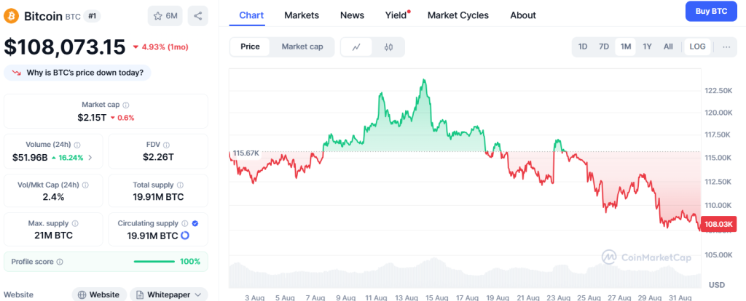Click the star watchlist button showing 6M

(x=165, y=15)
